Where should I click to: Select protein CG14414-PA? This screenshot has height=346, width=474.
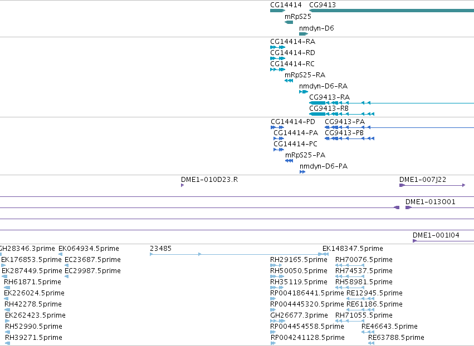pyautogui.click(x=296, y=133)
